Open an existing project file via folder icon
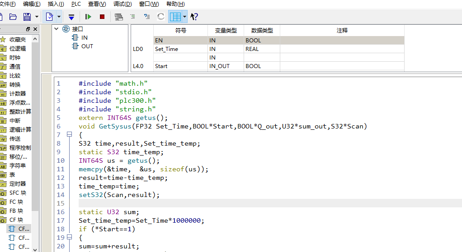462x252 pixels. point(13,17)
